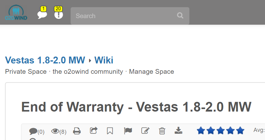Open the Wiki breadcrumb link
This screenshot has width=265, height=140.
coord(104,60)
